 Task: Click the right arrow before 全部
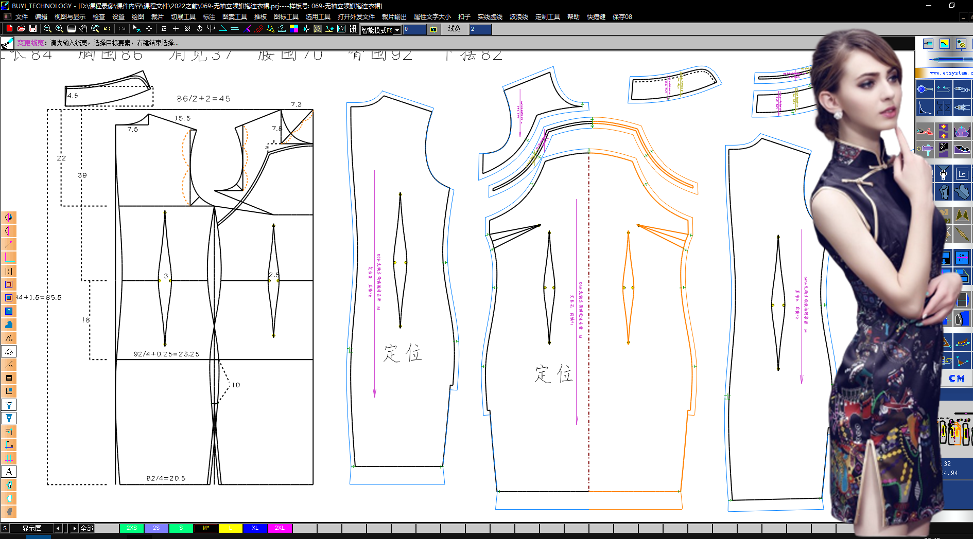click(74, 528)
